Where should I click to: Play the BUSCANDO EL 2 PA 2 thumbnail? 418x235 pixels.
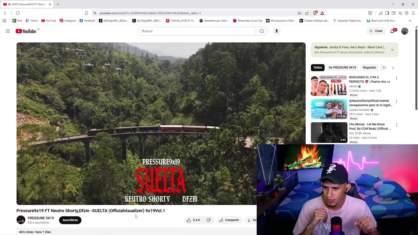(x=329, y=86)
